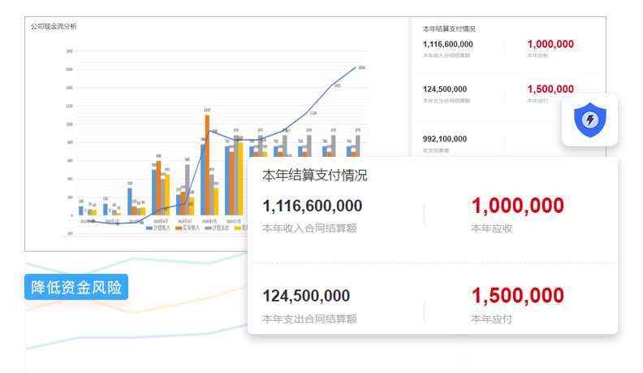
Task: Click 124,500,000 in the large foreground card
Action: pyautogui.click(x=306, y=296)
